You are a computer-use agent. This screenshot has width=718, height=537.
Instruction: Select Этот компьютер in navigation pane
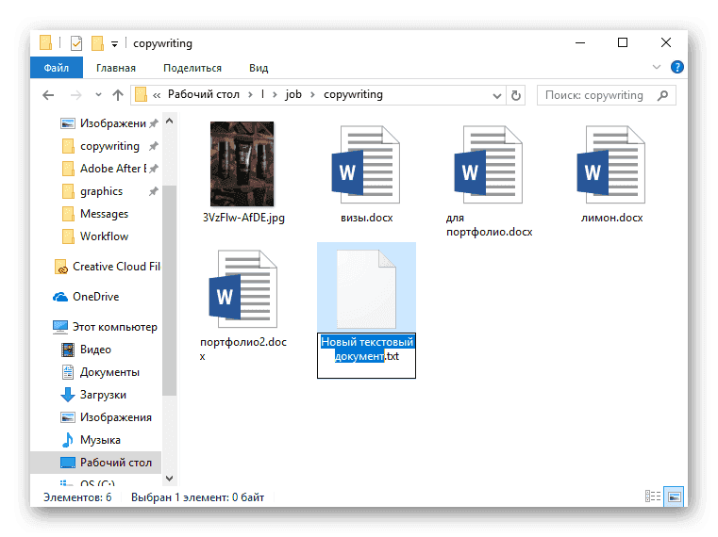106,327
